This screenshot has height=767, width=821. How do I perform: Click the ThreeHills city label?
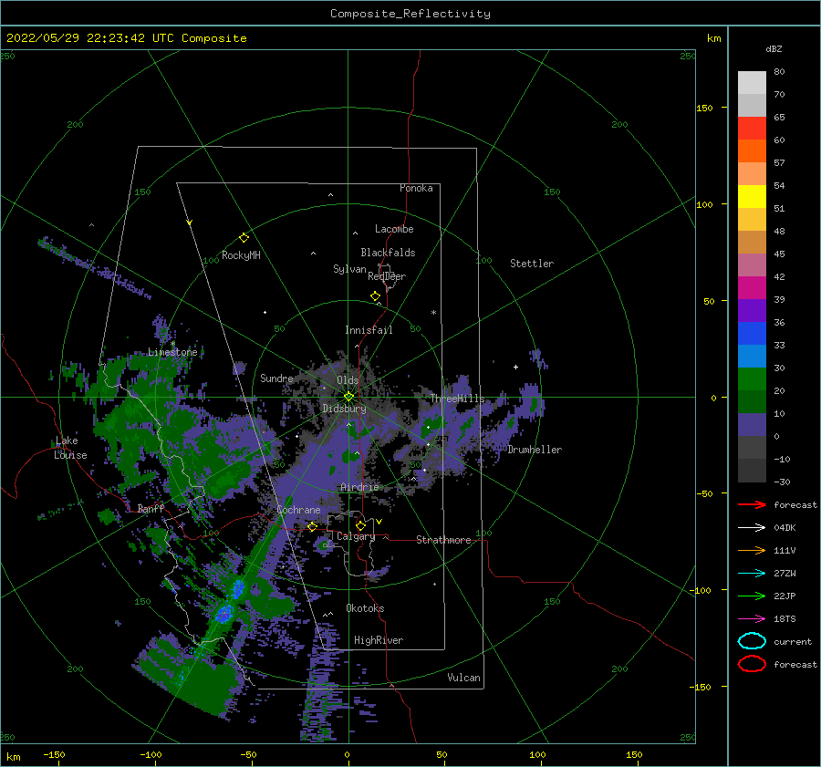tap(457, 399)
